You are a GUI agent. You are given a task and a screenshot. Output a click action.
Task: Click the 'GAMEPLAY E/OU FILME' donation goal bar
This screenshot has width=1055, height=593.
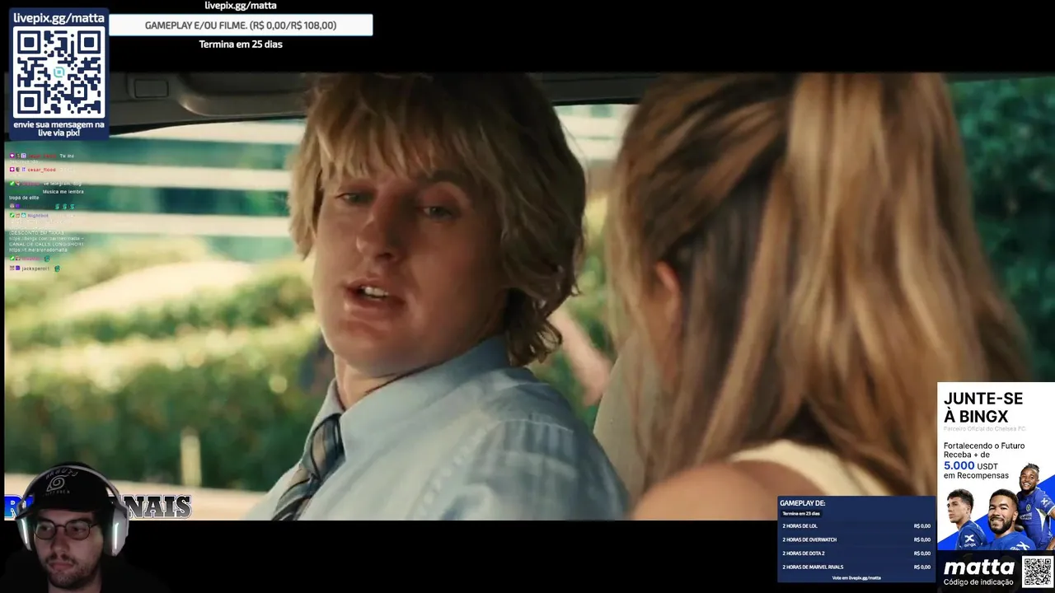(241, 26)
